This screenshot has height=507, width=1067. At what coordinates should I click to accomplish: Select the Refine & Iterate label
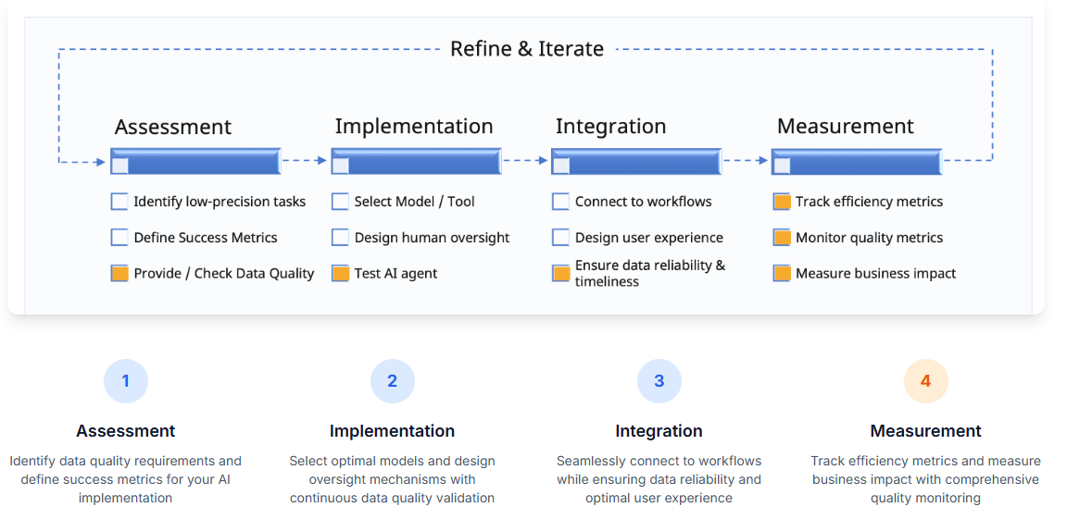(x=527, y=49)
